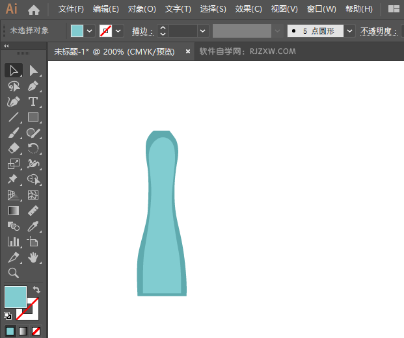Switch paint mode to Gradient in toolbox
The height and width of the screenshot is (338, 404).
coord(23,331)
